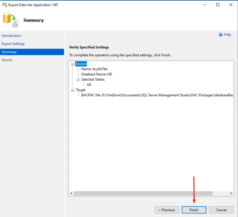This screenshot has width=238, height=217.
Task: Close the Export Data-tier Application window
Action: pos(231,5)
